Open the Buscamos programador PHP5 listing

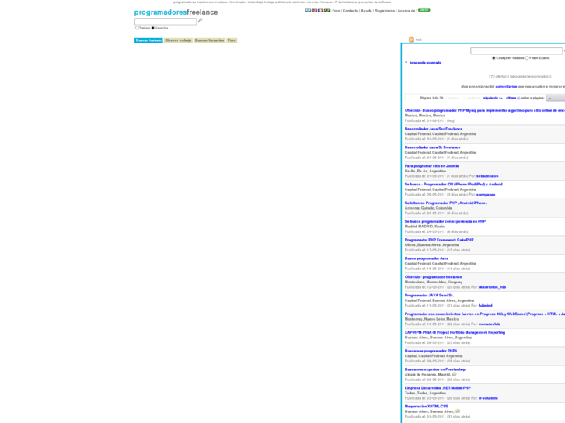(x=431, y=351)
